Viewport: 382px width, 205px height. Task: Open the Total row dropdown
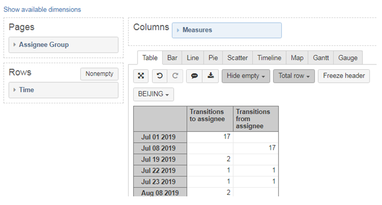point(294,76)
